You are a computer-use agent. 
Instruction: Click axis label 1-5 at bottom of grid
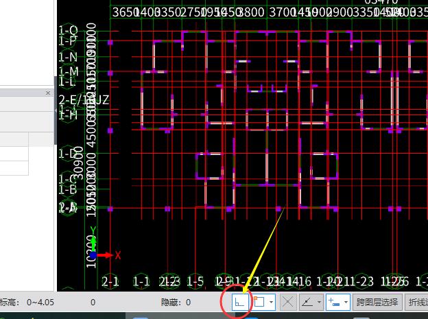195,281
